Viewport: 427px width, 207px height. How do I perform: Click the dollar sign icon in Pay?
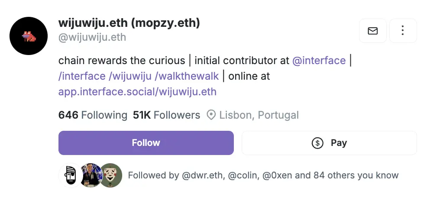tap(317, 143)
